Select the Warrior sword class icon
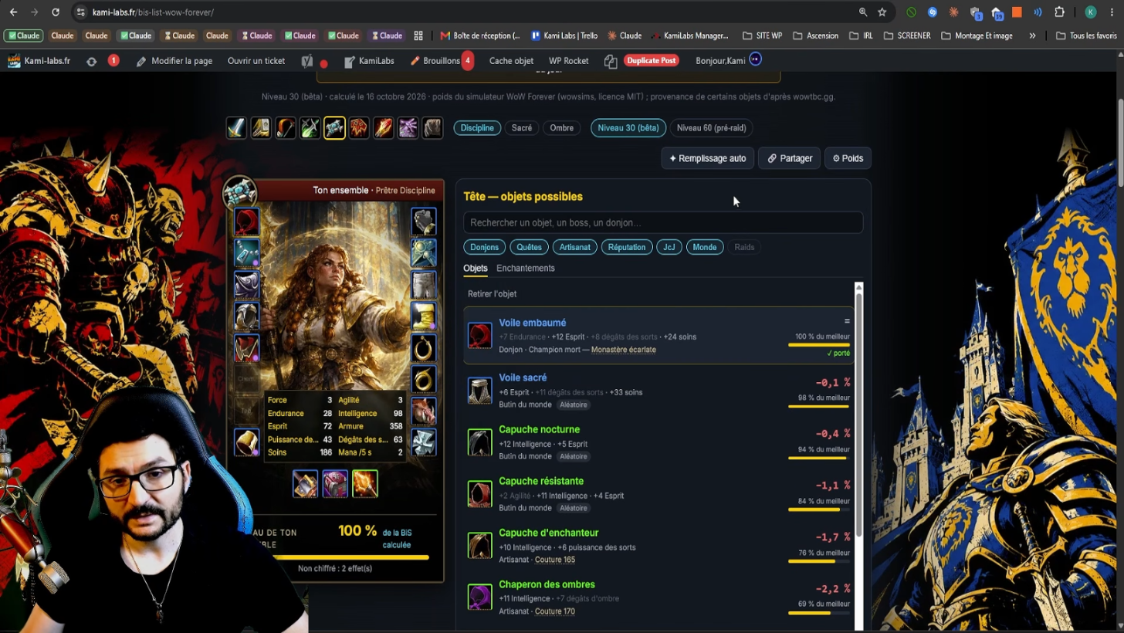The height and width of the screenshot is (633, 1124). click(x=237, y=128)
